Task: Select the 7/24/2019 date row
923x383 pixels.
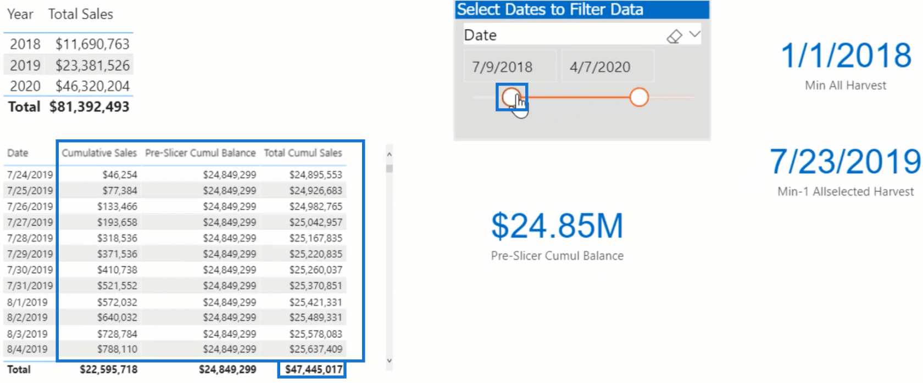Action: click(30, 174)
